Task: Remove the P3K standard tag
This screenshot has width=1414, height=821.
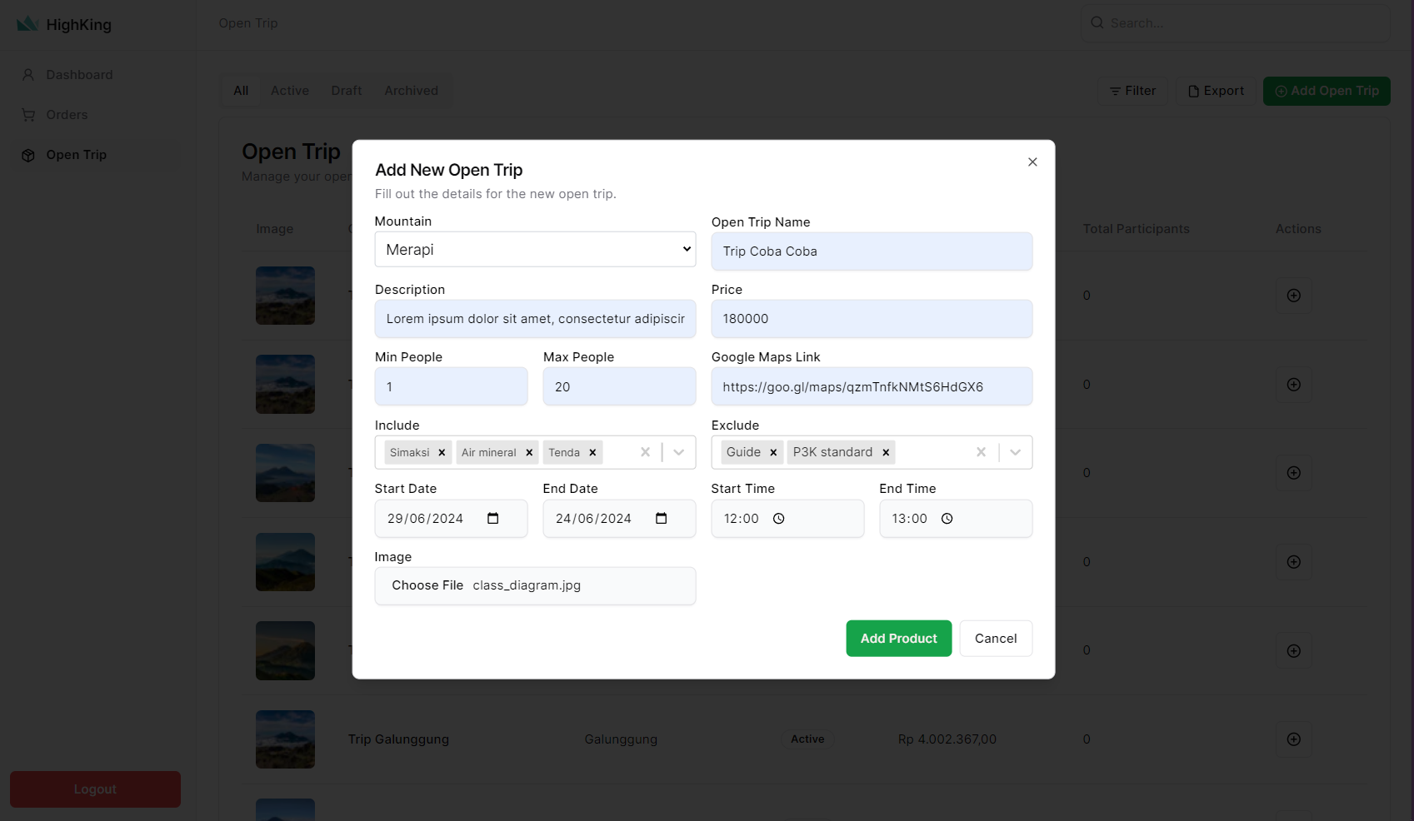Action: coord(886,452)
